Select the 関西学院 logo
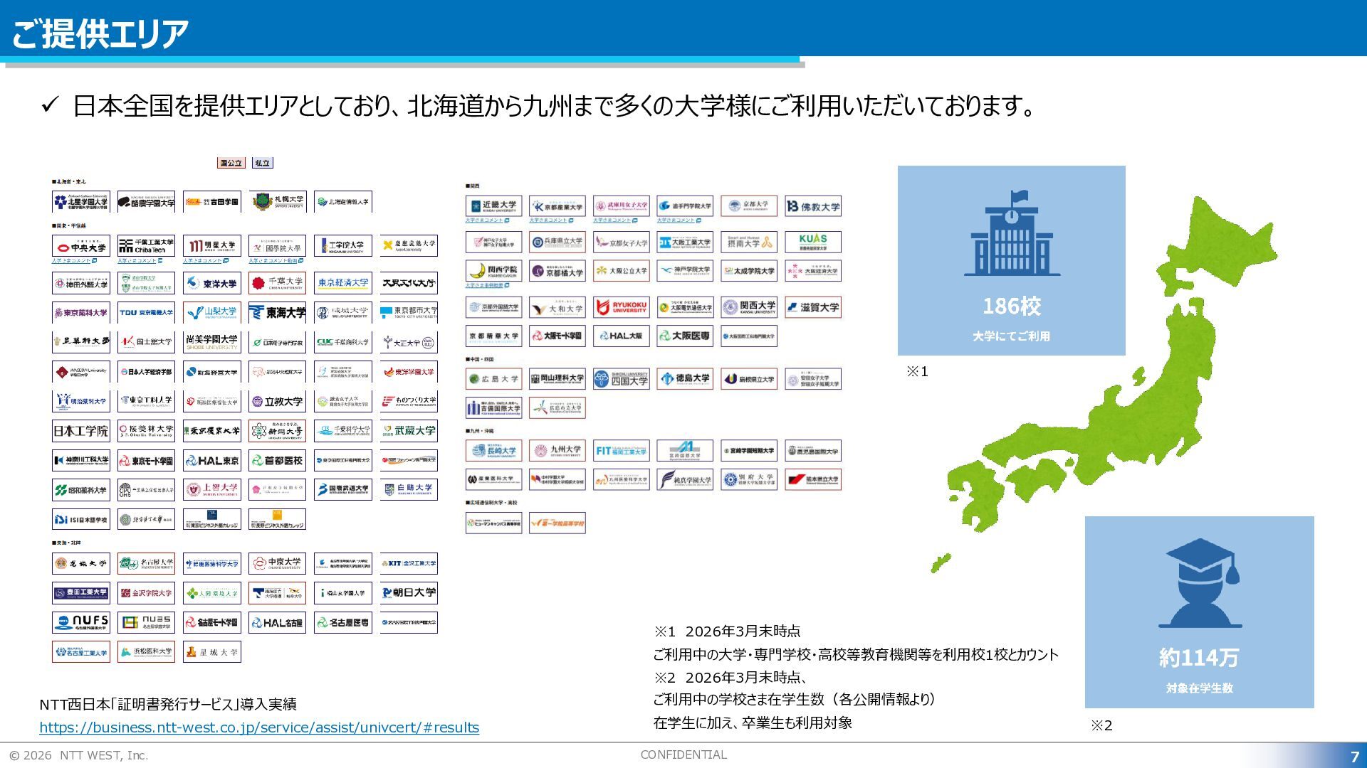The image size is (1367, 768). 493,271
